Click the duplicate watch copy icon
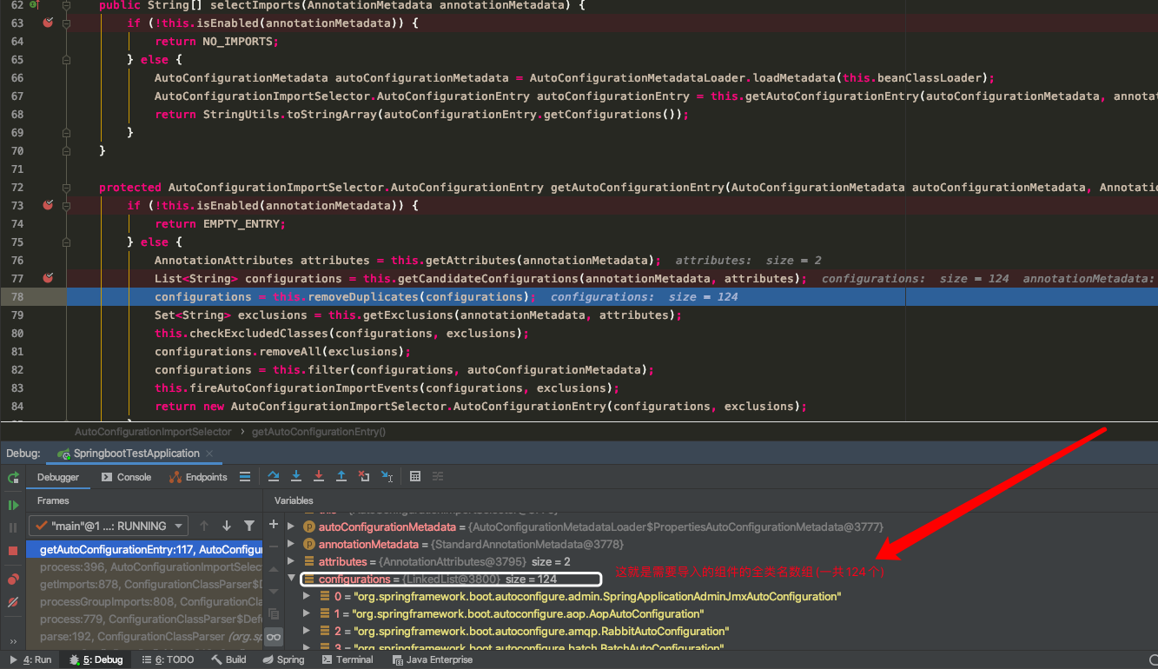The width and height of the screenshot is (1158, 669). click(274, 613)
